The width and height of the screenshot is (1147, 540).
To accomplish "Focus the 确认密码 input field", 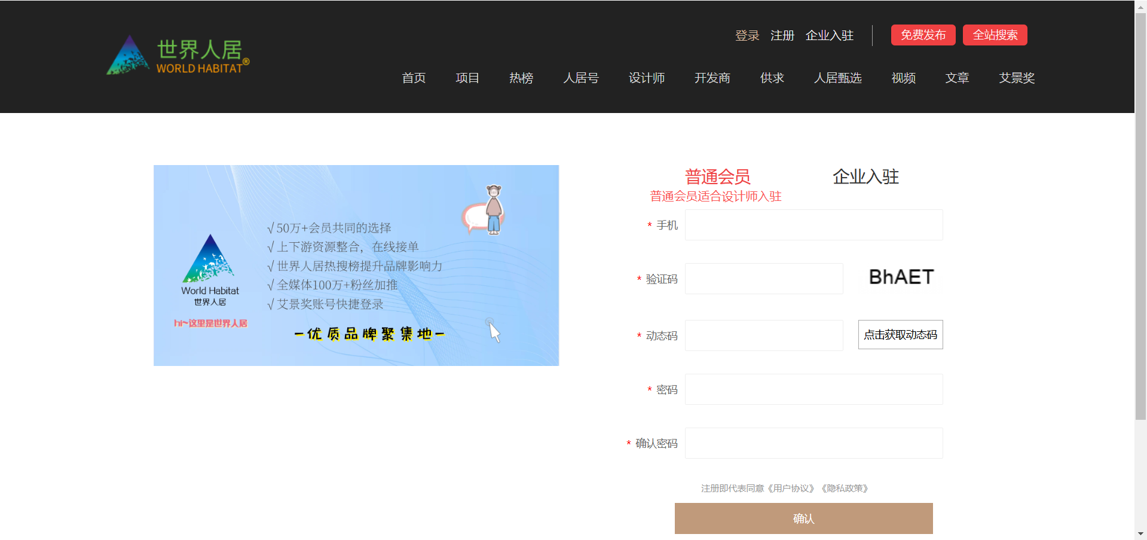I will click(x=813, y=444).
